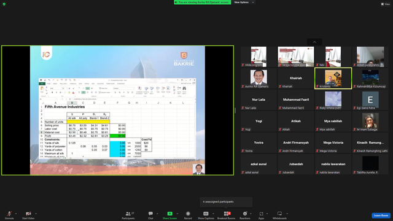Open Breakout Rooms
The width and height of the screenshot is (393, 221).
(226, 215)
